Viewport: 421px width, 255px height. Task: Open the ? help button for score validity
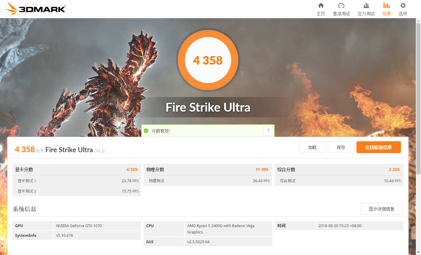pyautogui.click(x=268, y=131)
